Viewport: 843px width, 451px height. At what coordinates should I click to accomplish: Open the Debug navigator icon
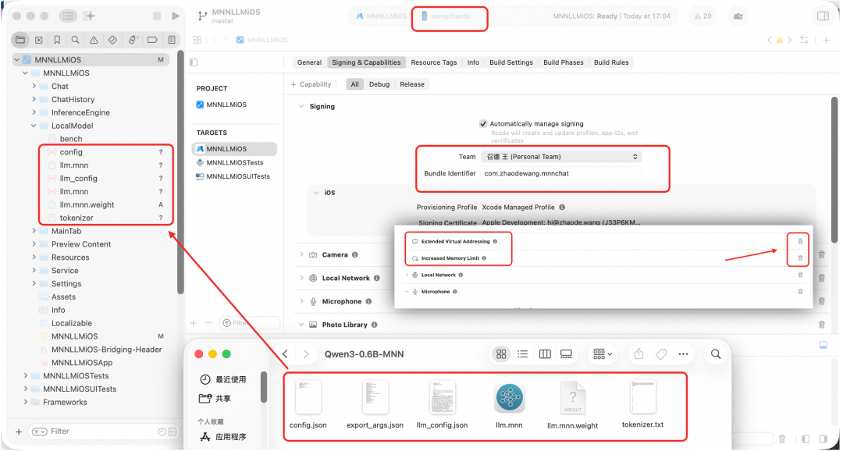(132, 40)
